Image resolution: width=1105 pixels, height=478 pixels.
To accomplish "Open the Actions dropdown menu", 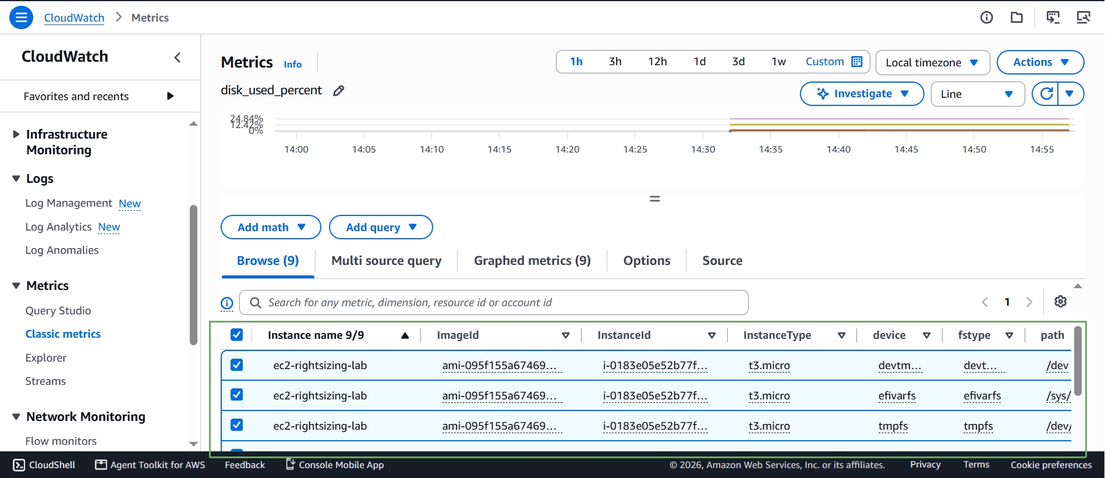I will 1040,62.
